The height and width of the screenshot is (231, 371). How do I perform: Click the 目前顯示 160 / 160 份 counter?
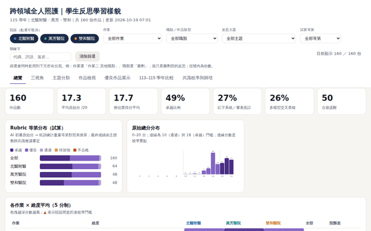(339, 54)
